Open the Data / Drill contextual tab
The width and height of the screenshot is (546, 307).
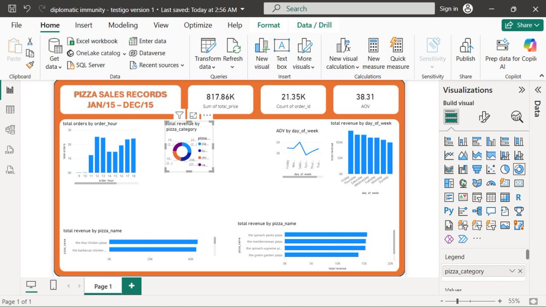315,25
